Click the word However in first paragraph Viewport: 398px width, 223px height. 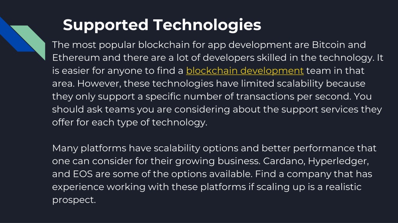pyautogui.click(x=99, y=84)
